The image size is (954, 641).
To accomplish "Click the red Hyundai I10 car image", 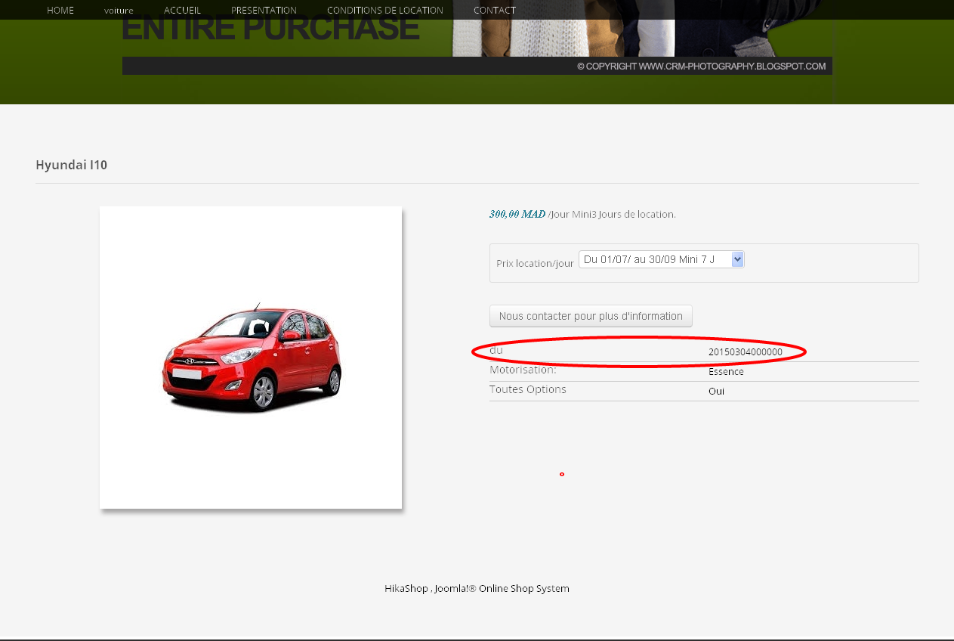I will pos(252,357).
